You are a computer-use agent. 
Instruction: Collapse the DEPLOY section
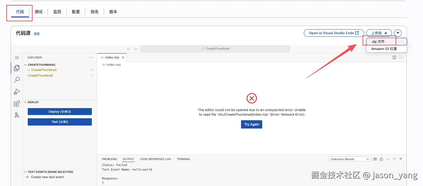pyautogui.click(x=25, y=102)
